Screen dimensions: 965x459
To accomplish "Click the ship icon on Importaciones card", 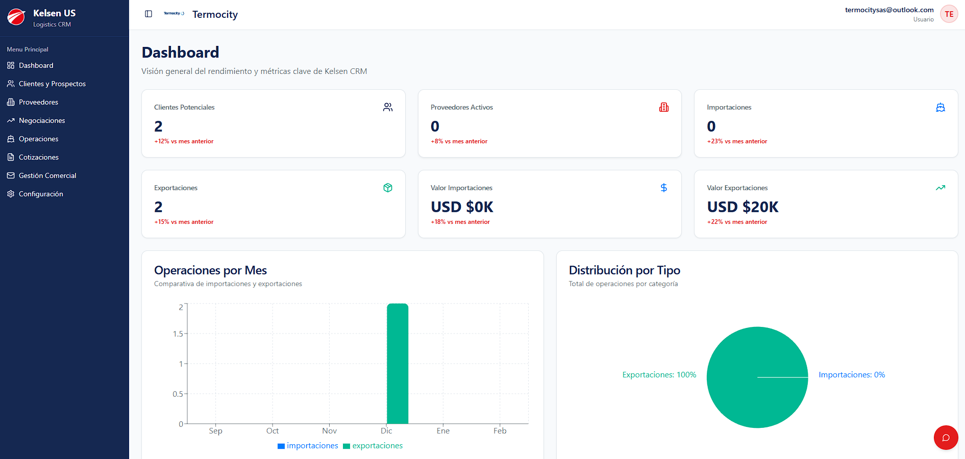I will click(941, 107).
